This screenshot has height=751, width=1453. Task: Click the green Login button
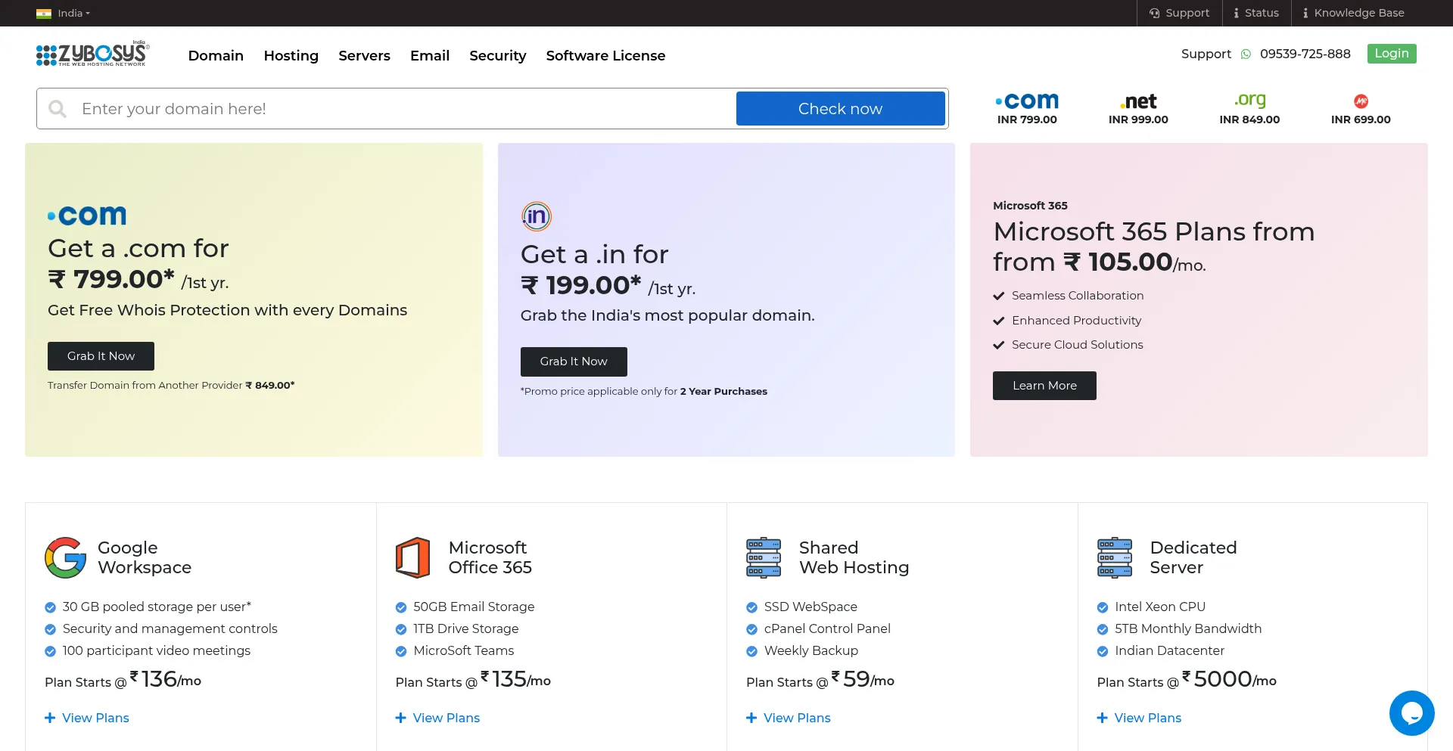[x=1391, y=54]
